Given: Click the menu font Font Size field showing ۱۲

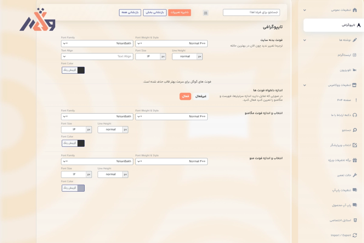Looking at the screenshot, I should click(x=74, y=174).
